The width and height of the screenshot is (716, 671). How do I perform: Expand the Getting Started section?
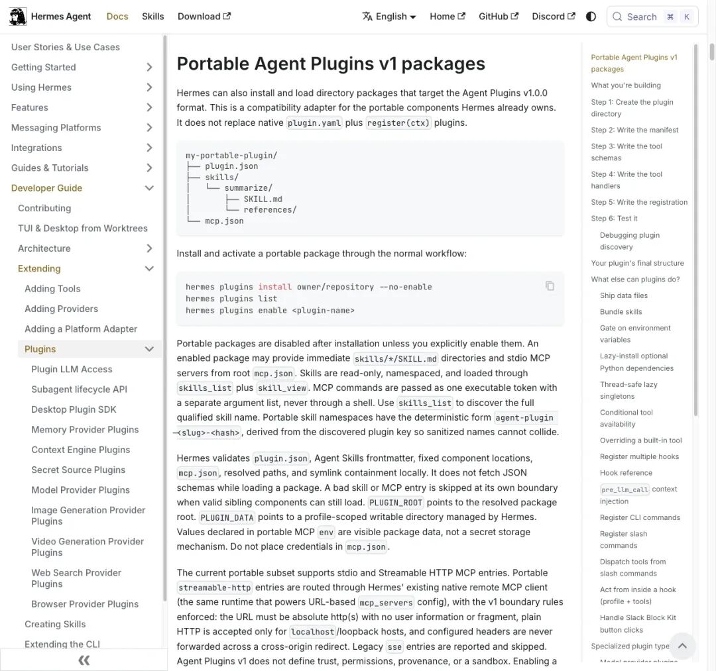(149, 68)
